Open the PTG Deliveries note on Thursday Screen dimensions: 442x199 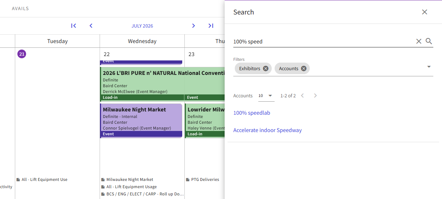tap(203, 179)
